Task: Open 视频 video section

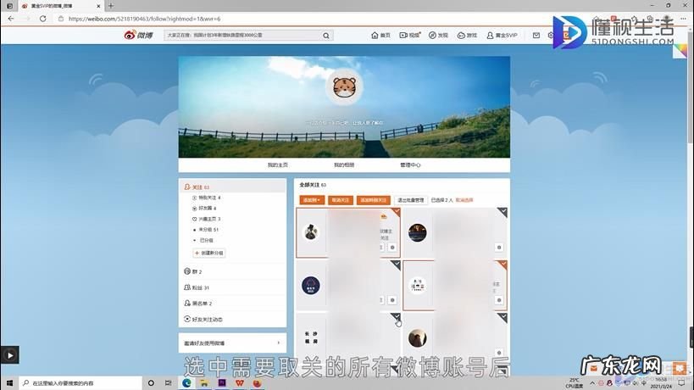Action: [x=410, y=35]
